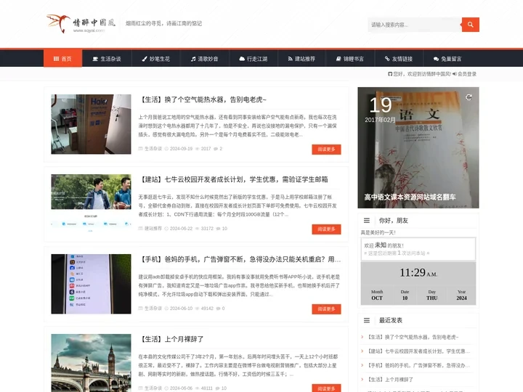Open 锦鲤书言 menu item
The width and height of the screenshot is (523, 392).
click(350, 59)
